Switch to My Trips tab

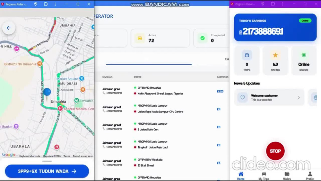coord(264,176)
